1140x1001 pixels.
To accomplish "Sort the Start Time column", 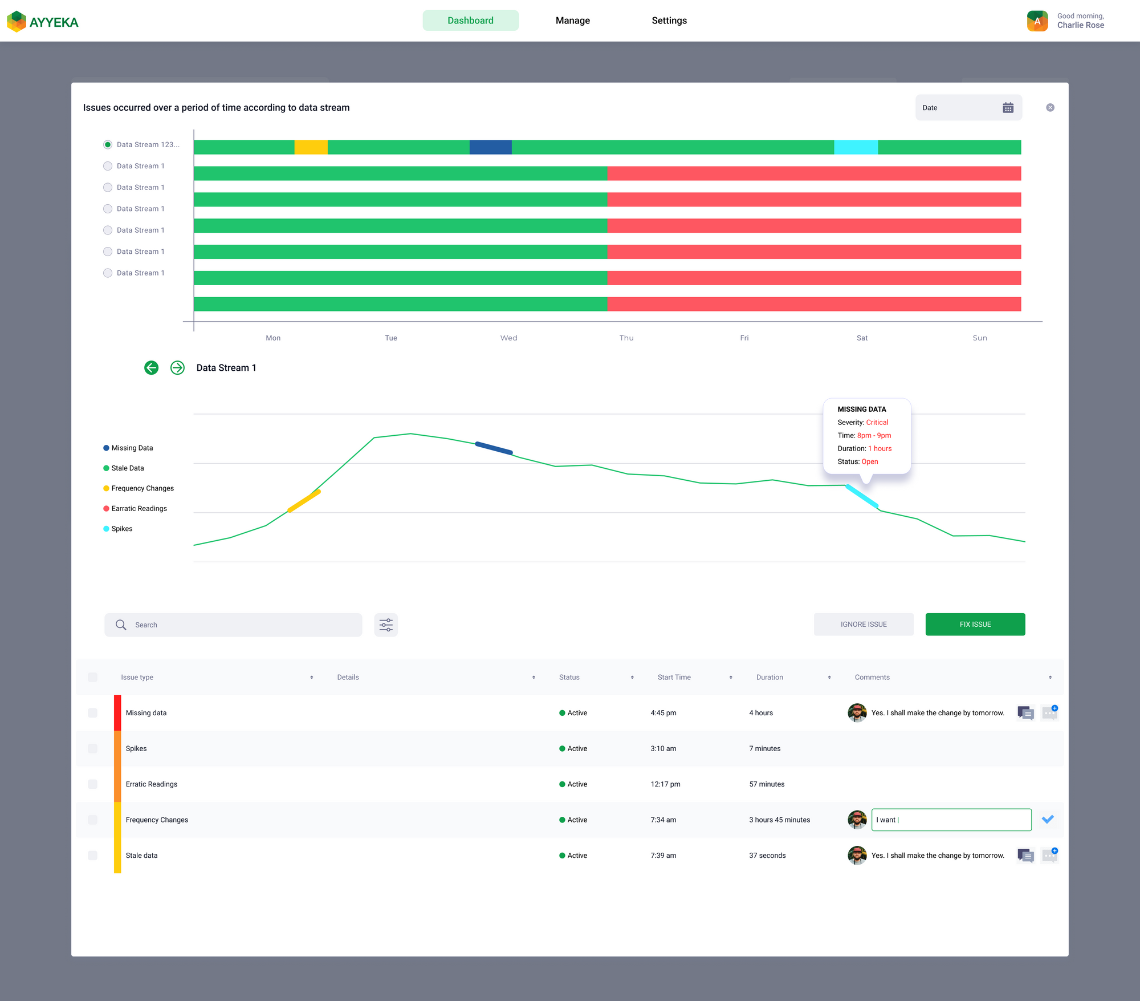I will click(x=730, y=677).
